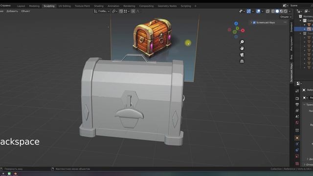Open proportional editing falloff curve
The image size is (313, 176).
coord(138,11)
